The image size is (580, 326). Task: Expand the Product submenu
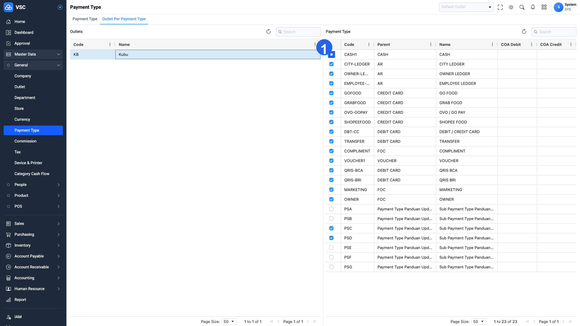tap(33, 196)
